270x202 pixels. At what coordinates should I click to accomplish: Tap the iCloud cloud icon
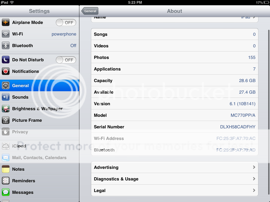6,146
